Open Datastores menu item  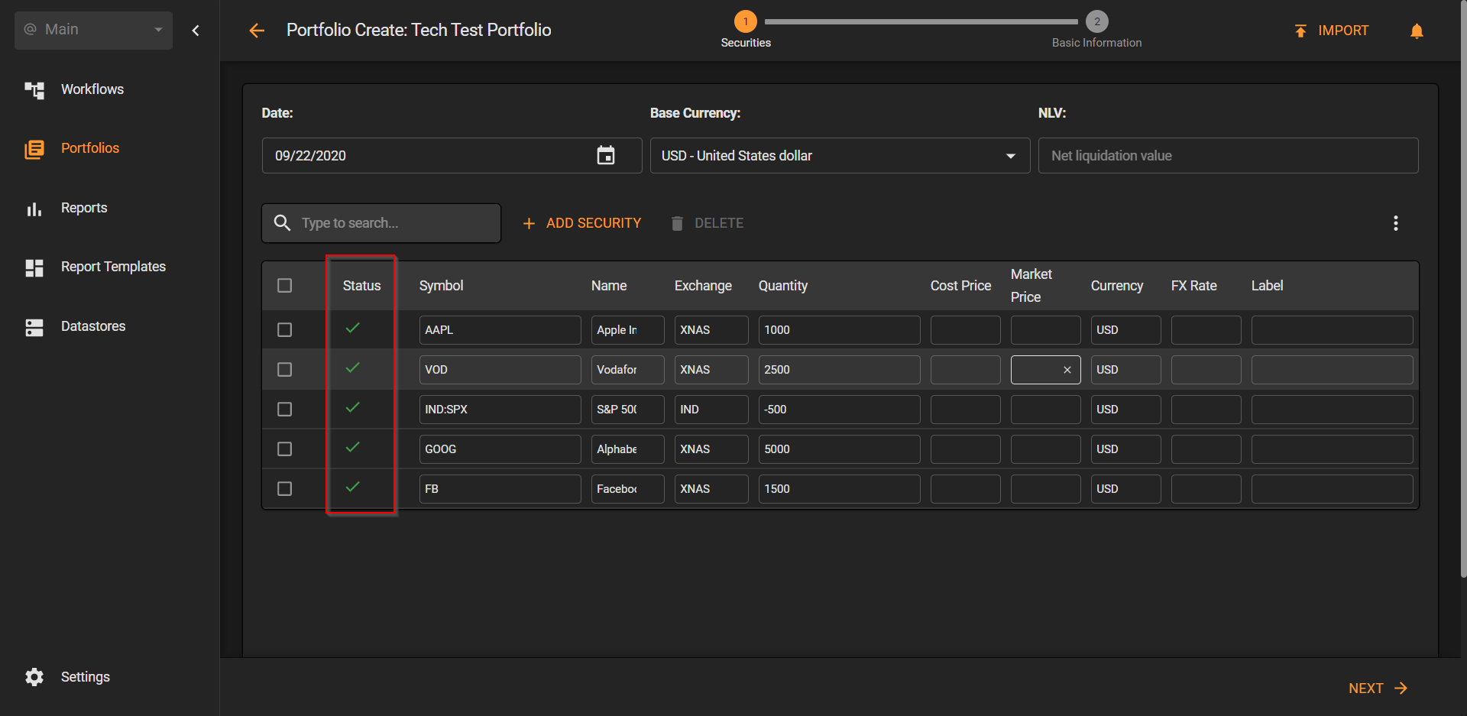pos(93,326)
